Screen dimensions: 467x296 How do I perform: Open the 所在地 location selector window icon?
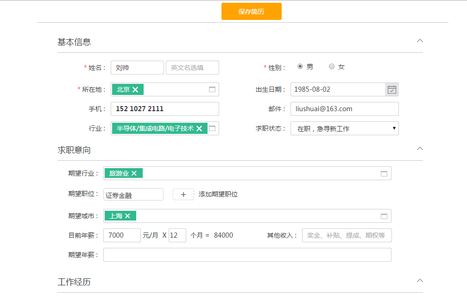click(x=212, y=89)
